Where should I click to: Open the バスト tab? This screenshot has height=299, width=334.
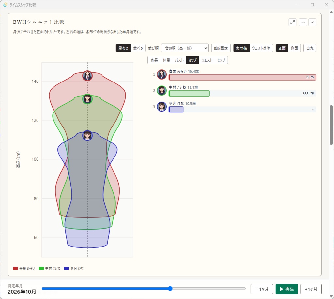179,60
